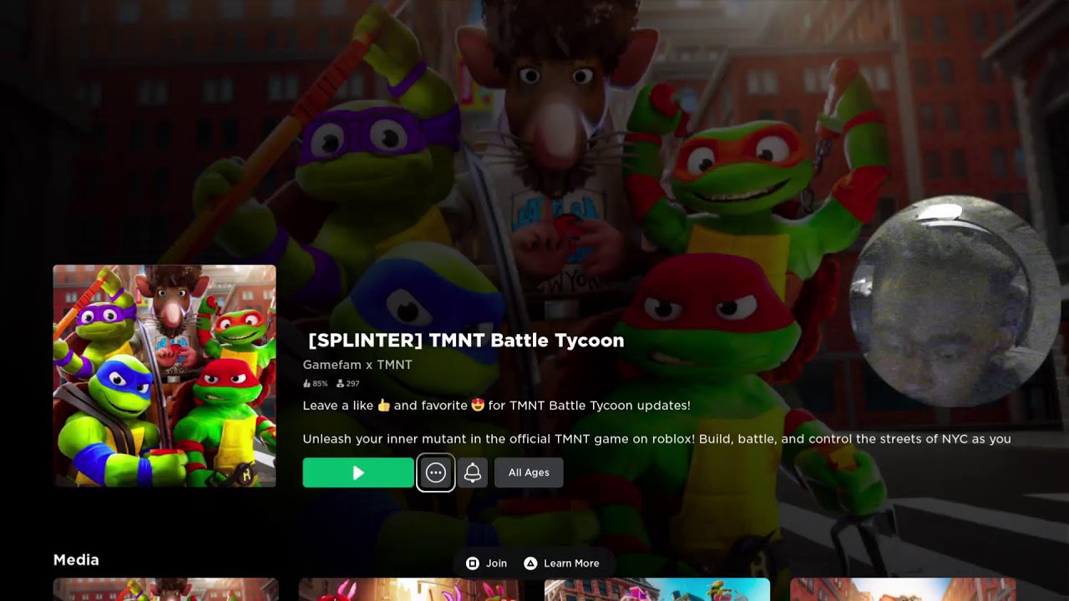1069x601 pixels.
Task: Select the All Ages rating button
Action: pos(529,472)
